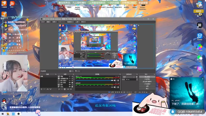This screenshot has height=116, width=206.
Task: Unlock the 窗口采集 source row
Action: (x=72, y=82)
